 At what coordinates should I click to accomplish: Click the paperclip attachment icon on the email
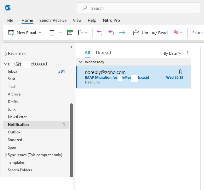[x=181, y=72]
